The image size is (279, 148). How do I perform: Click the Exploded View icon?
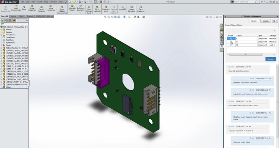point(106,7)
